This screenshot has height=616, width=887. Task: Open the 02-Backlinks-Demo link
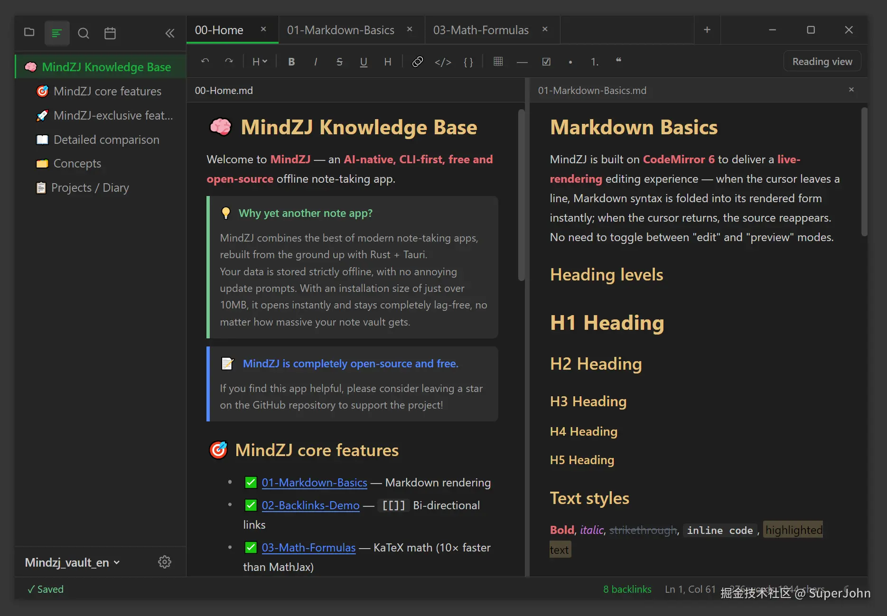pyautogui.click(x=310, y=505)
